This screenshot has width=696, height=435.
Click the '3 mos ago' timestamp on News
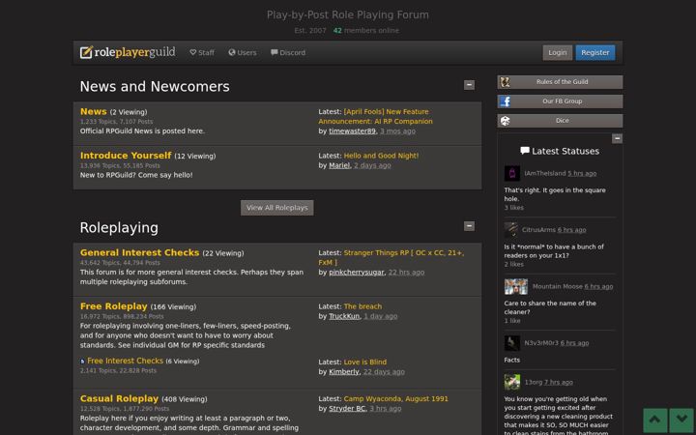click(397, 130)
